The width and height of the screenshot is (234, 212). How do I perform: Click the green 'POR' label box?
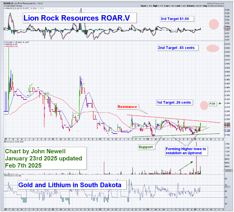pos(212,104)
